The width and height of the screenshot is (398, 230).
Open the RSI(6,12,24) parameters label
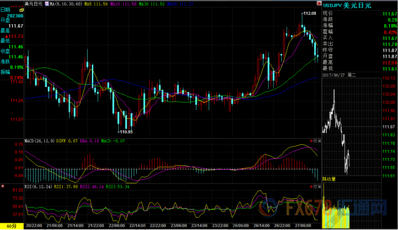pyautogui.click(x=39, y=186)
